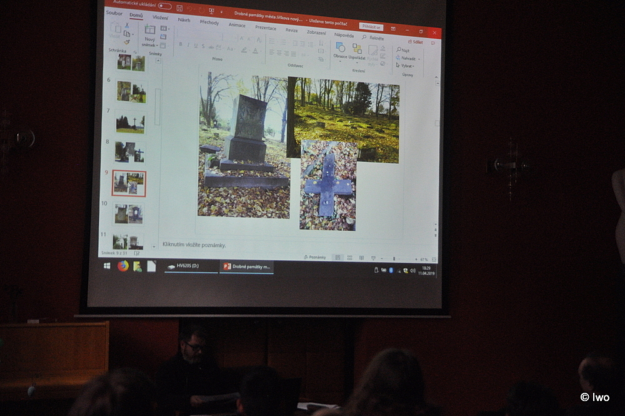The image size is (625, 416).
Task: Open the Uspořádat arrange dropdown
Action: click(357, 53)
